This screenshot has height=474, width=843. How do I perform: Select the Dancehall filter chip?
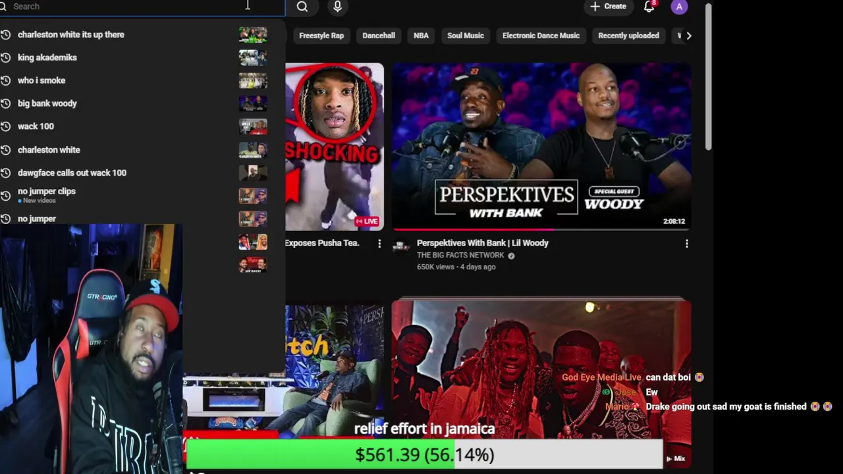point(379,36)
